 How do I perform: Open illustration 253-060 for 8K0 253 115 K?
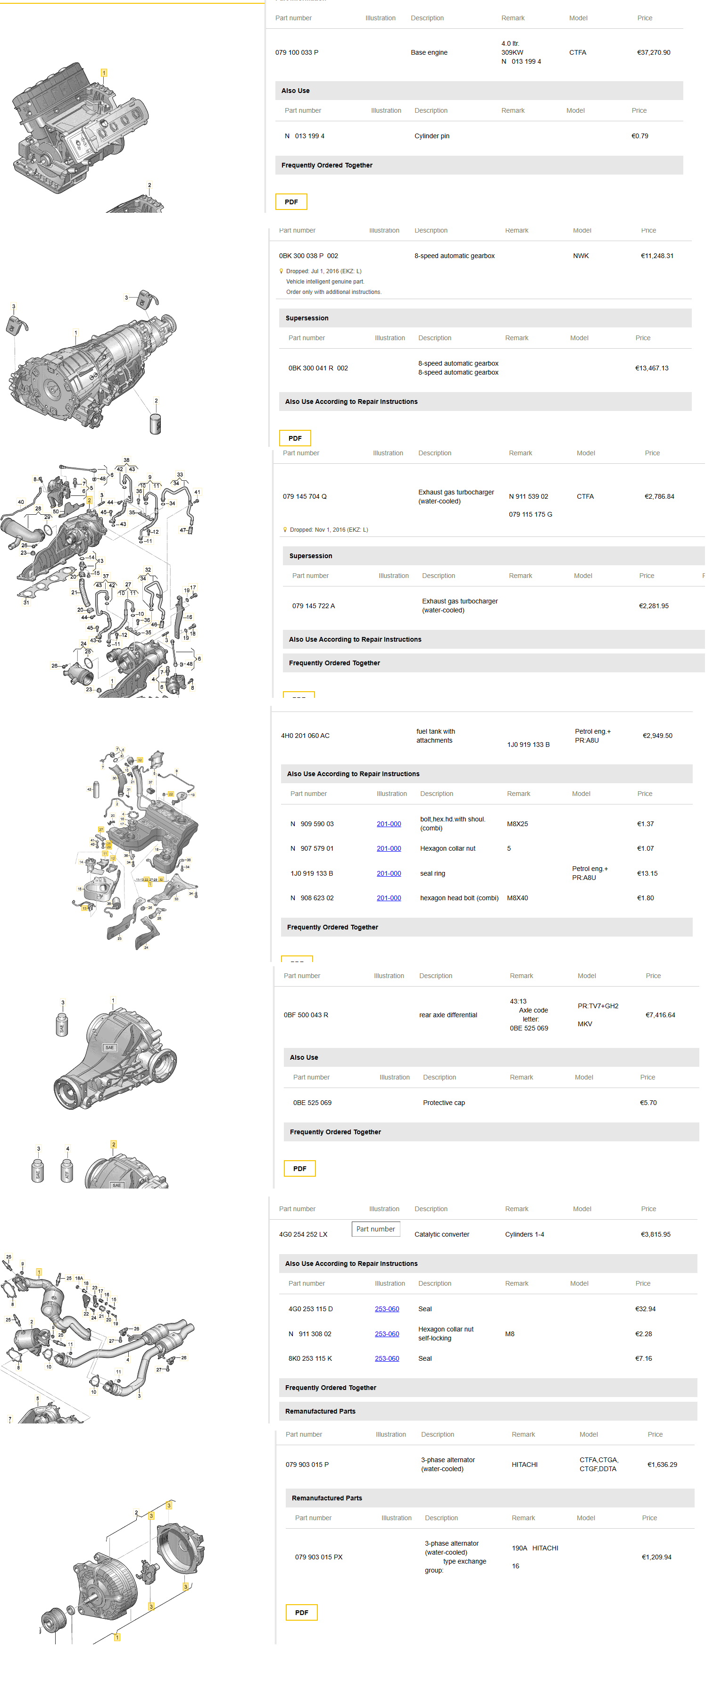[387, 1358]
